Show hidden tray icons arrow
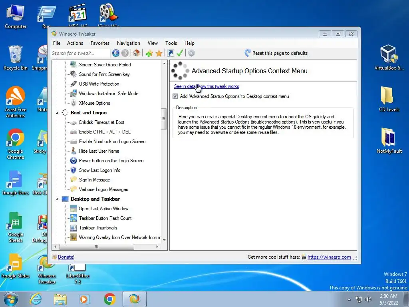 pyautogui.click(x=349, y=299)
